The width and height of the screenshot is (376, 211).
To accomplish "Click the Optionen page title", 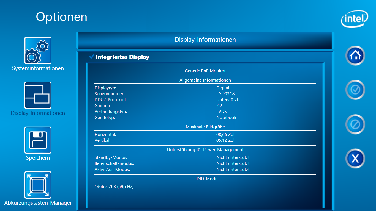I will click(61, 17).
